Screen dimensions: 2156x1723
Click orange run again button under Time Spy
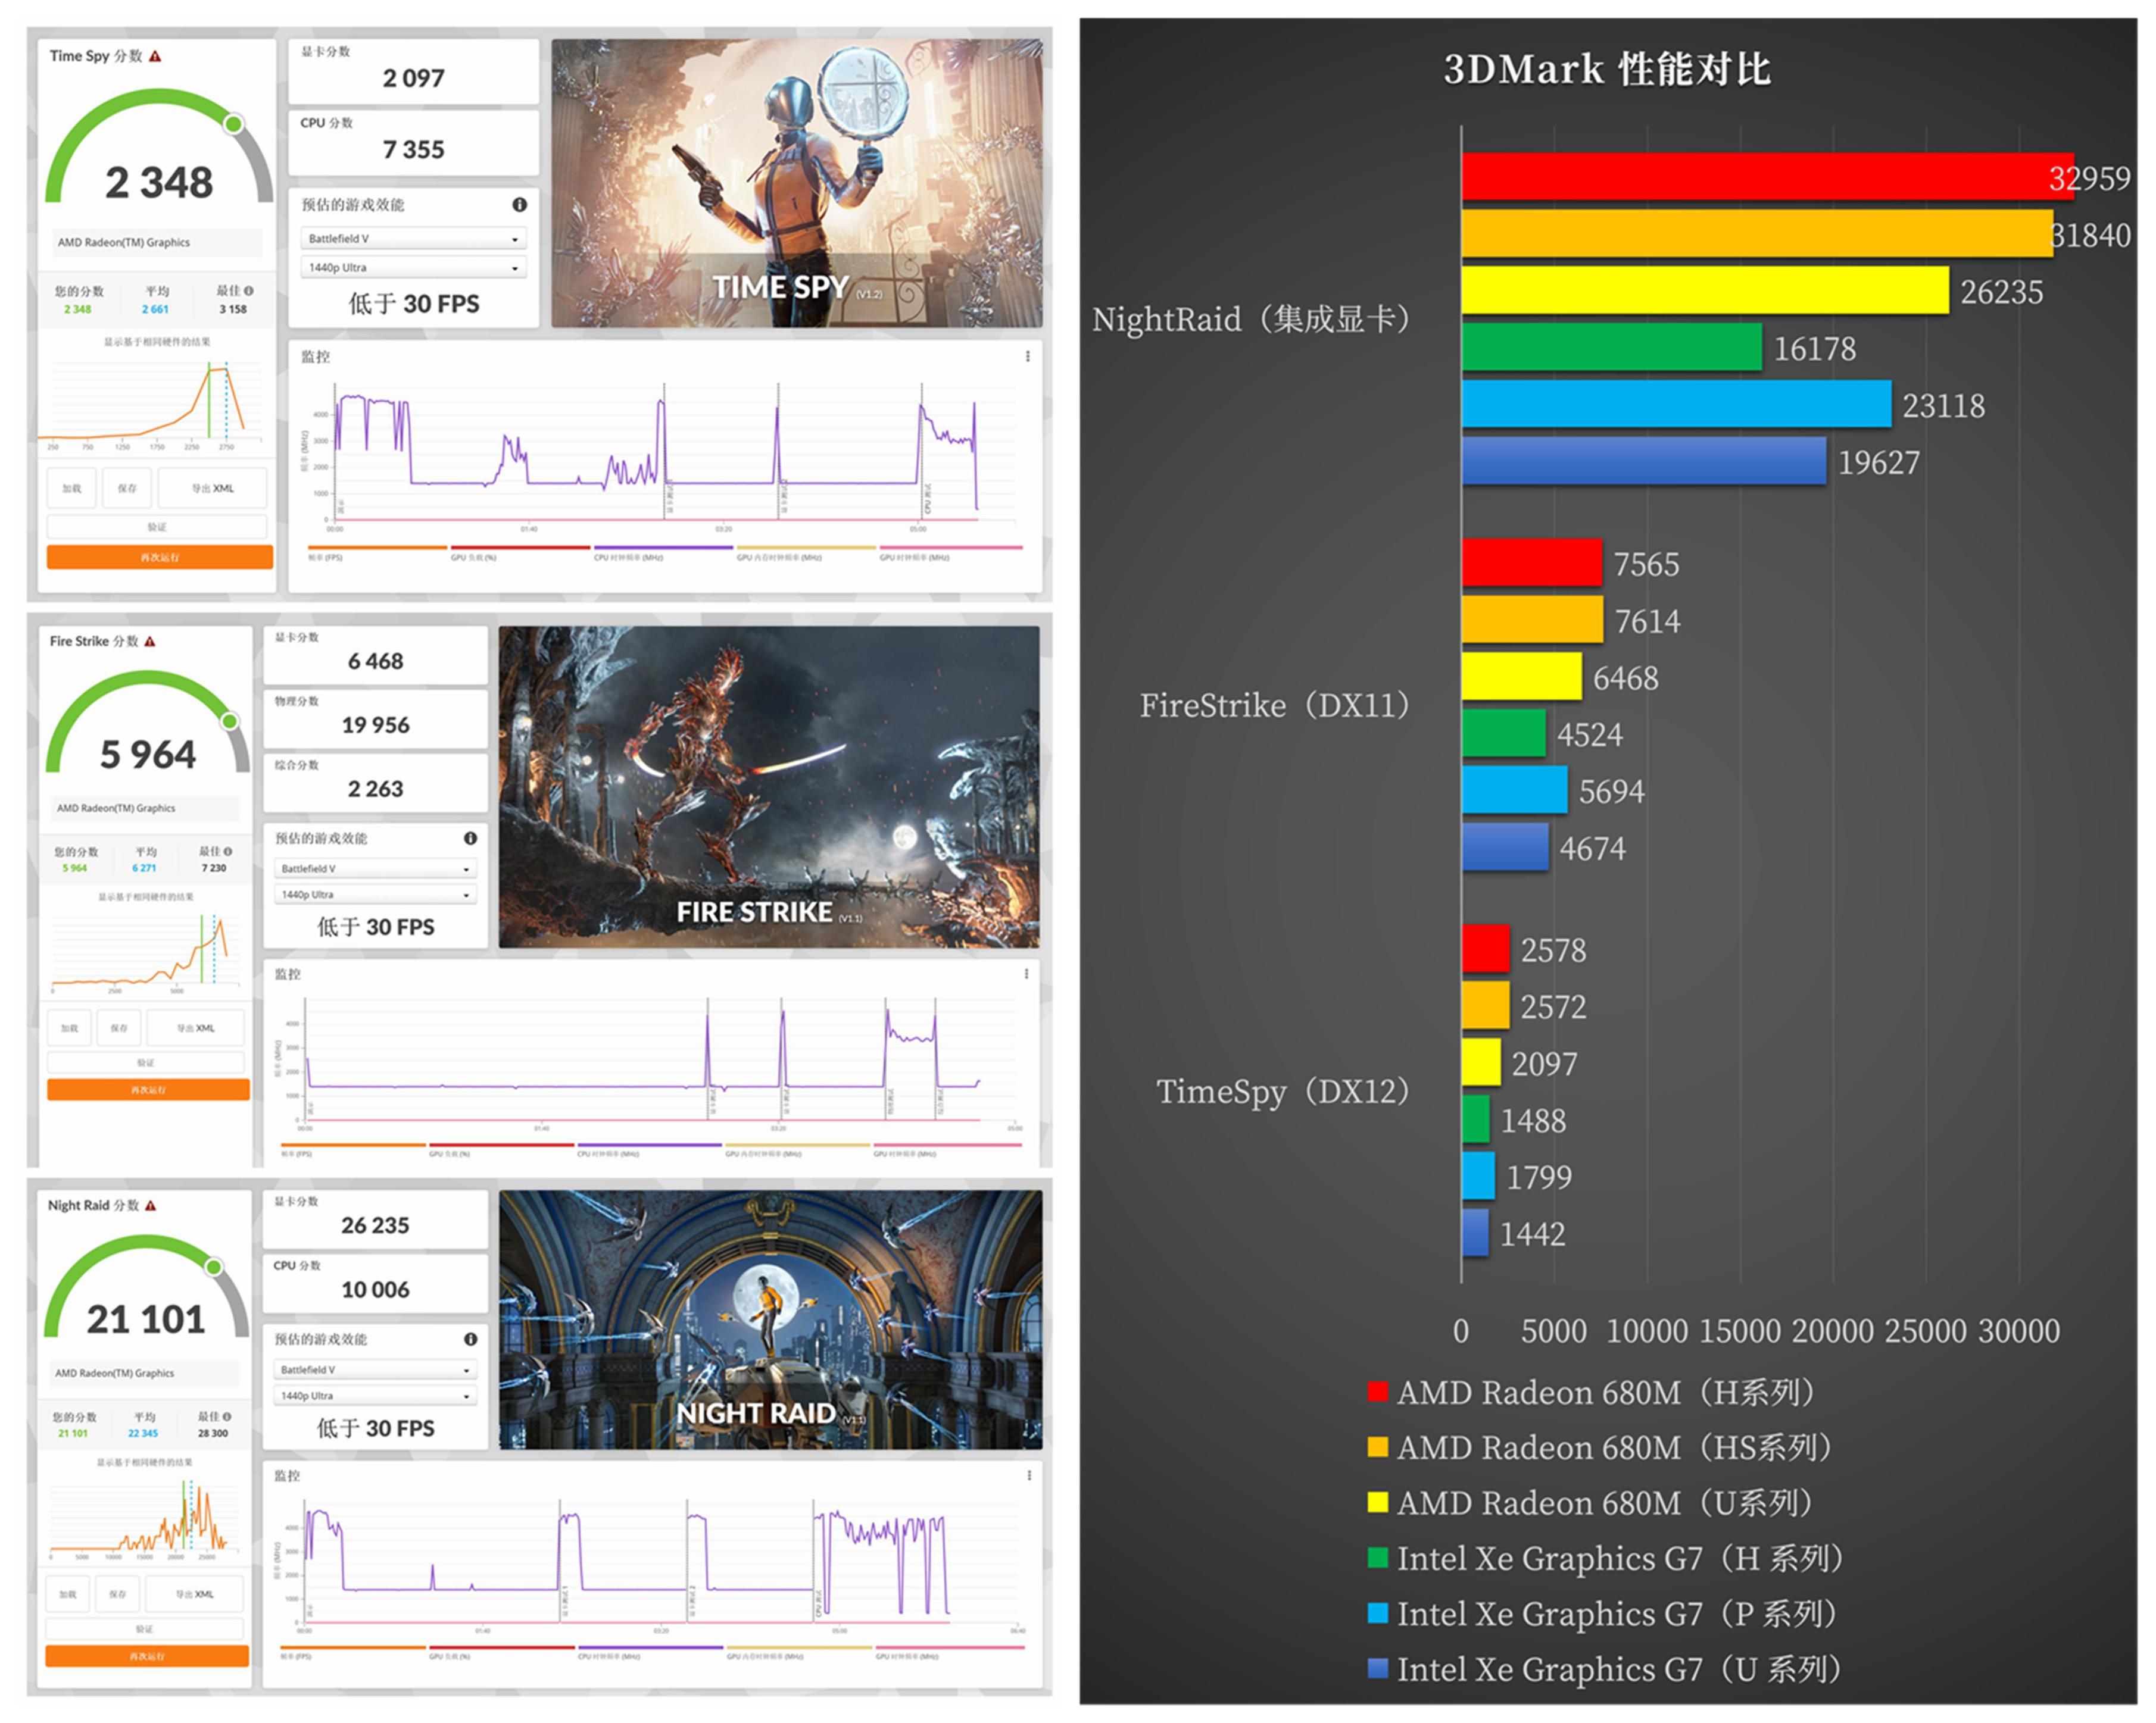pyautogui.click(x=159, y=558)
